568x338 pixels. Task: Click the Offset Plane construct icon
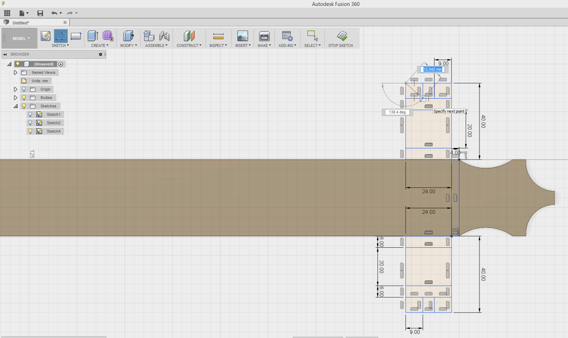click(189, 36)
